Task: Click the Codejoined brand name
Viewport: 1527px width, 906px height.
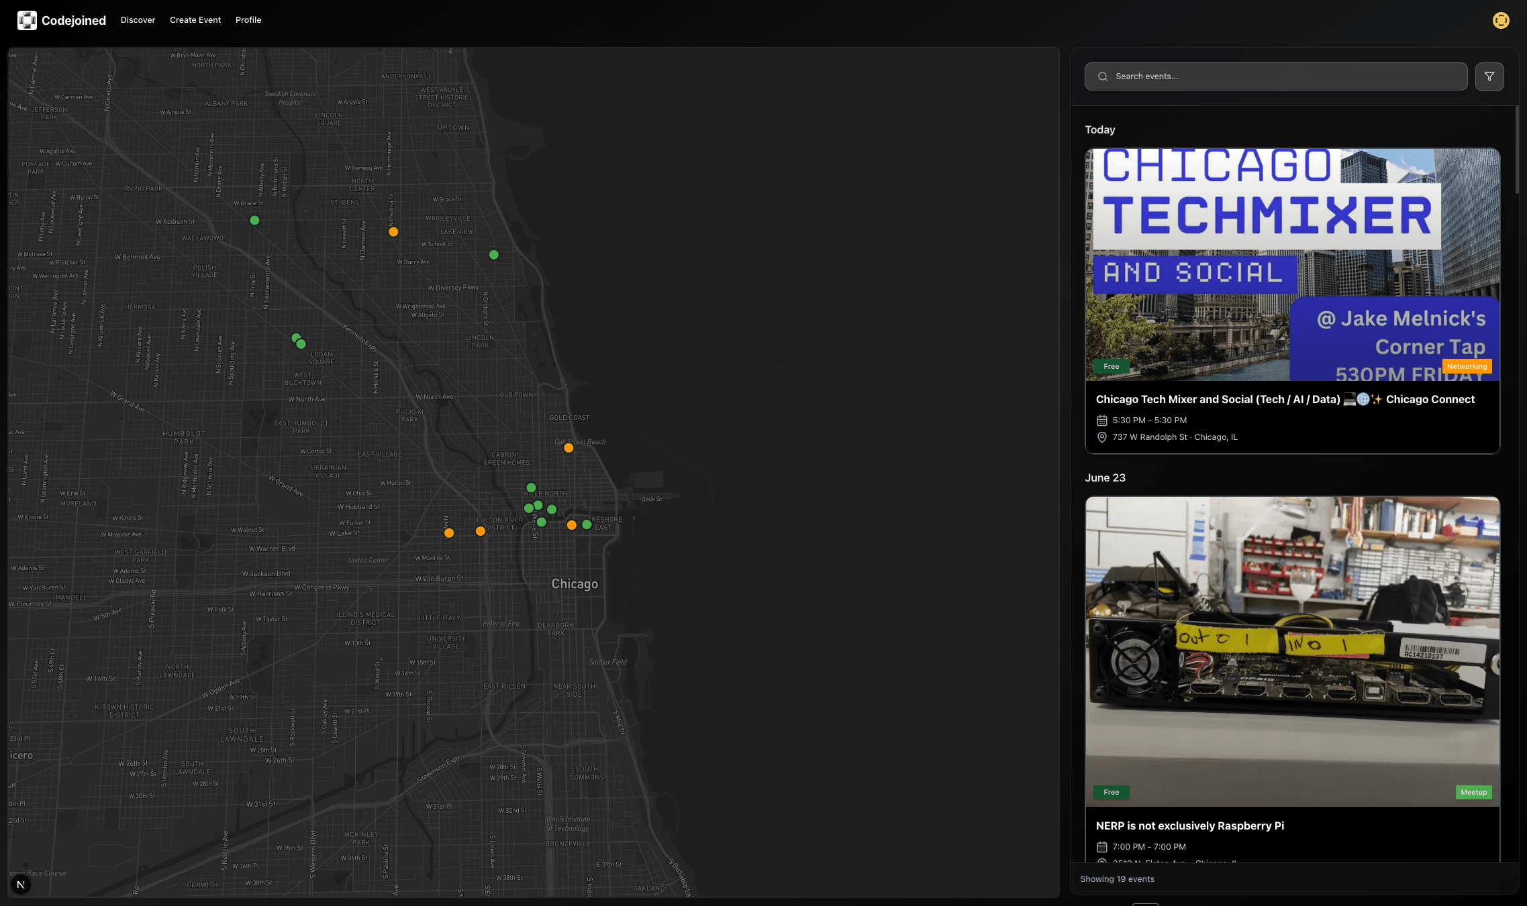Action: (74, 20)
